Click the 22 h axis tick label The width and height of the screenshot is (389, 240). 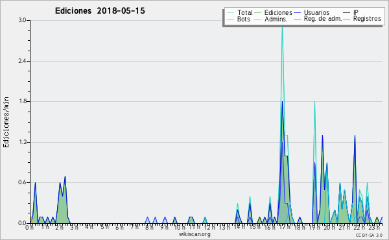click(x=359, y=227)
